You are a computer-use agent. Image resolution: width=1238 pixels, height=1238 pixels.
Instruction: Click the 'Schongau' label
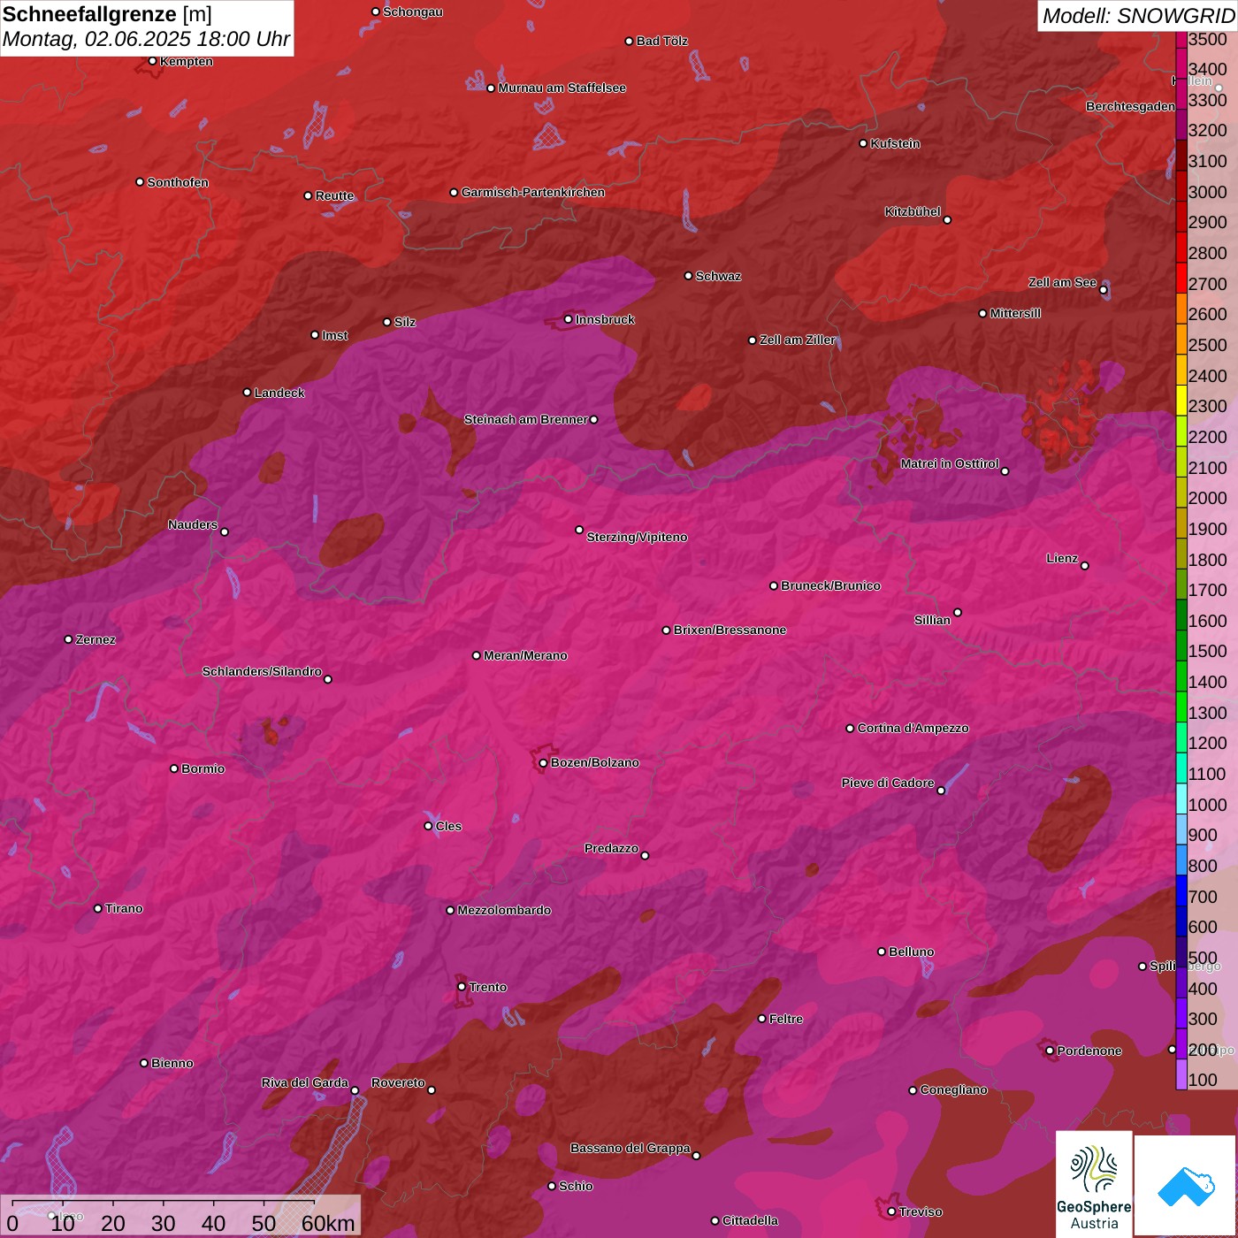[x=412, y=11]
